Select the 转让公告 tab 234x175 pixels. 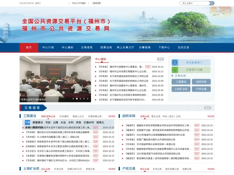(x=145, y=169)
